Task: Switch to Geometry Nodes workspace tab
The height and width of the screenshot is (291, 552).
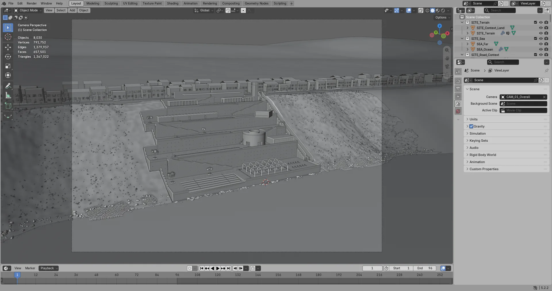Action: (x=256, y=3)
